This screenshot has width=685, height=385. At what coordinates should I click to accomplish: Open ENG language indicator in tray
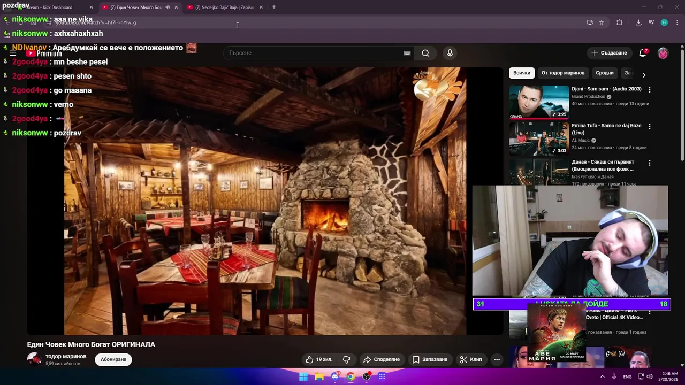pyautogui.click(x=627, y=376)
